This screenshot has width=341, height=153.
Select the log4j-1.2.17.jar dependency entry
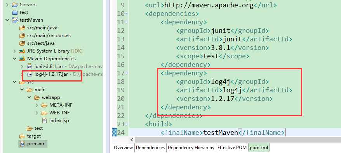click(x=51, y=74)
